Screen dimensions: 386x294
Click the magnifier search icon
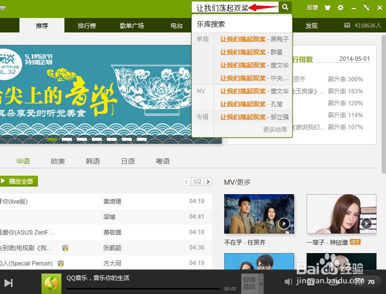click(x=285, y=7)
